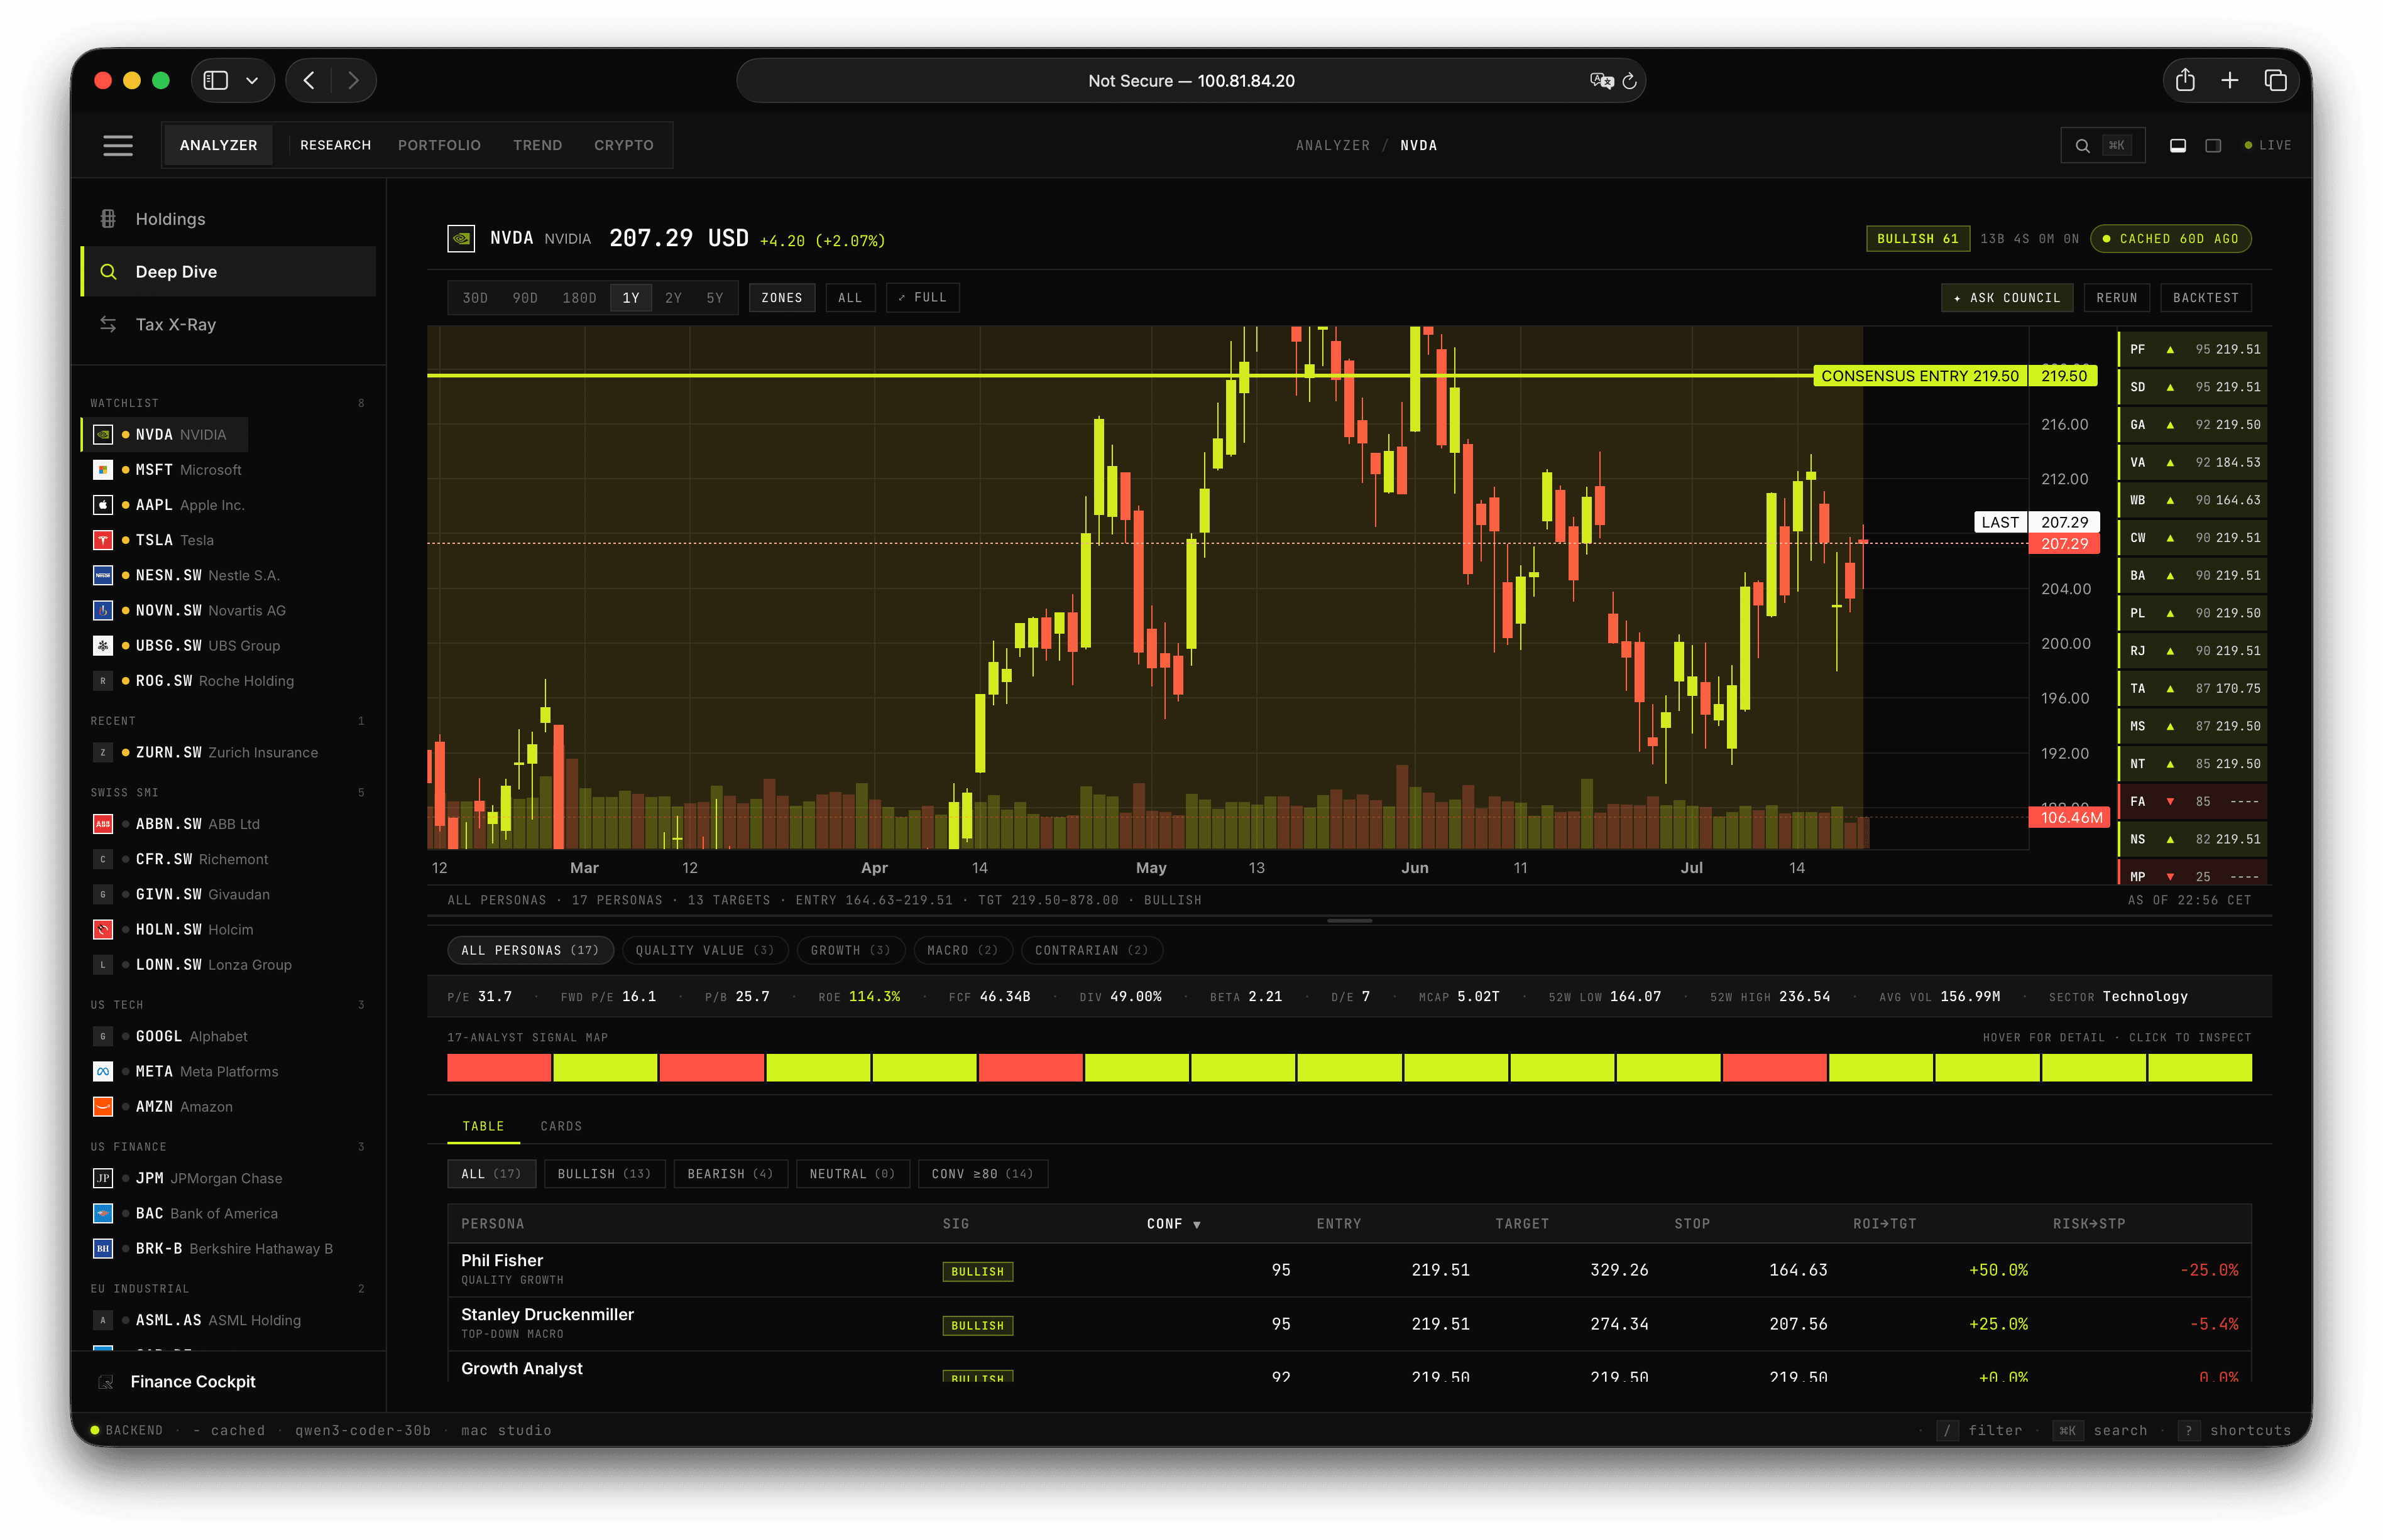Expand chart to FULL view
2383x1540 pixels.
coord(923,298)
